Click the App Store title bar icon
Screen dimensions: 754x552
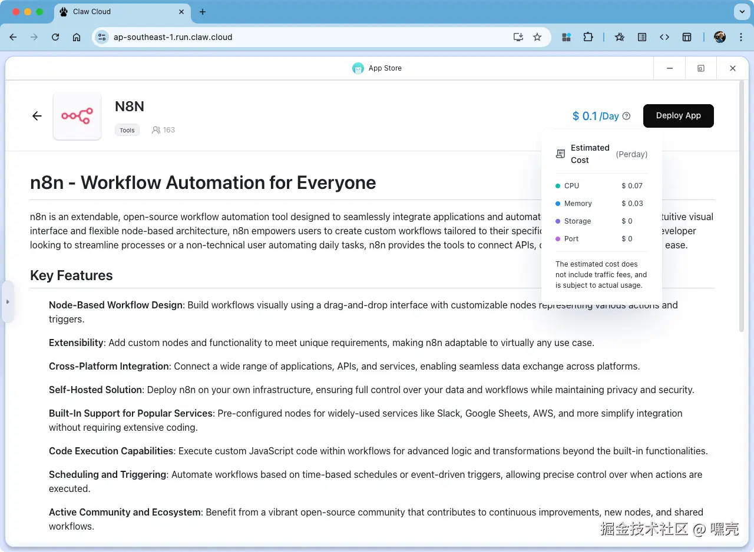[x=358, y=68]
